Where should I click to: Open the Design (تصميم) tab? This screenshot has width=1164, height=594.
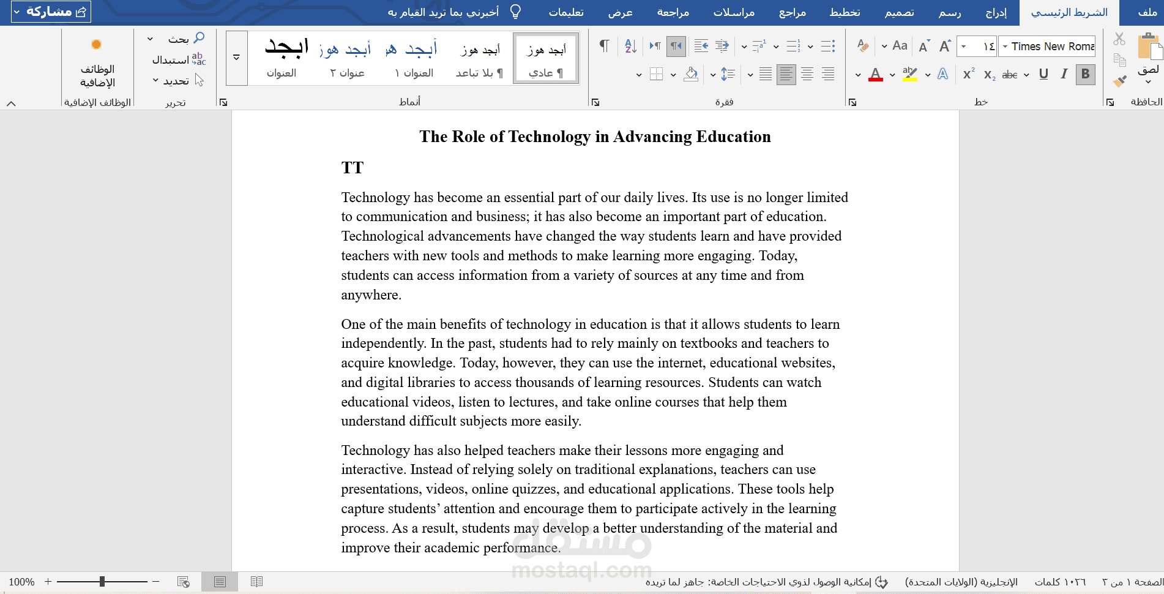899,12
